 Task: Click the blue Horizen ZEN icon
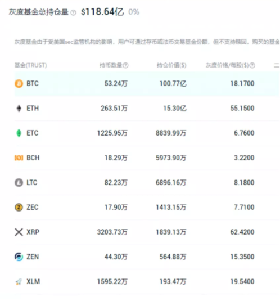(x=19, y=257)
